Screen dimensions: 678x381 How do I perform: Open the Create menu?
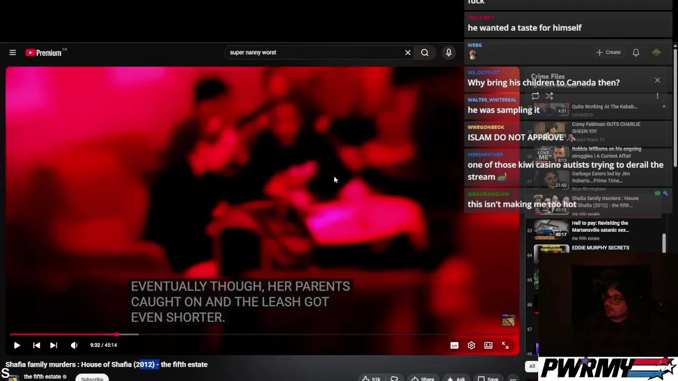coord(608,52)
